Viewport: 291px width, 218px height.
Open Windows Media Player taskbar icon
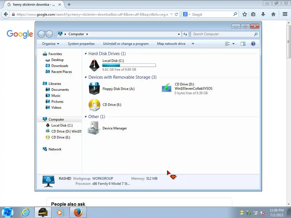pos(60,212)
